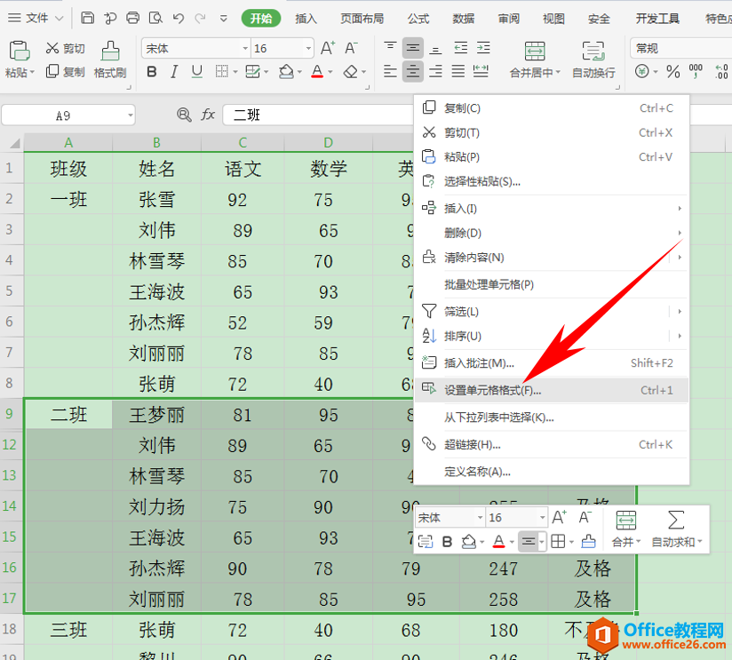Toggle align right in ribbon

point(435,71)
